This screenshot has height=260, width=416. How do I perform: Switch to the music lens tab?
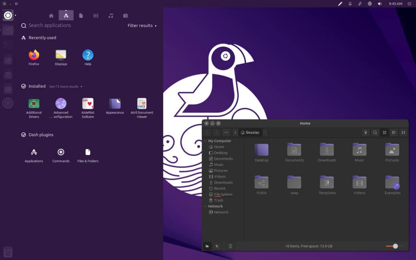(110, 16)
